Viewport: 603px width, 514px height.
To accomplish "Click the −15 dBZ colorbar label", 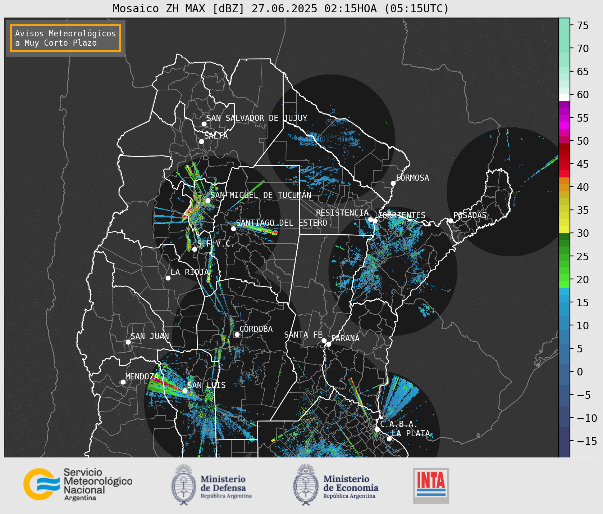I will (587, 441).
